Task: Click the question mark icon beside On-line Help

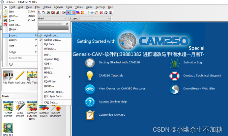Action: point(90,102)
